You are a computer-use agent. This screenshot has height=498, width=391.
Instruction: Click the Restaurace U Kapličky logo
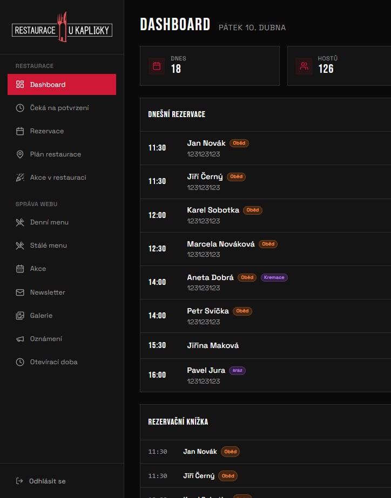pyautogui.click(x=62, y=30)
